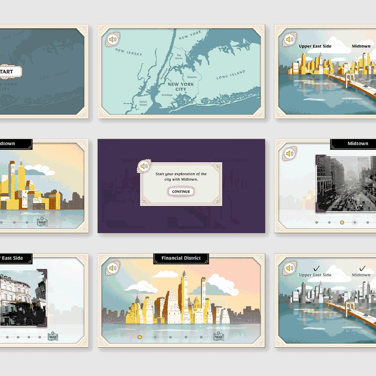Select Upper East Side label on colored skyline
Image resolution: width=376 pixels, height=376 pixels.
click(x=315, y=46)
